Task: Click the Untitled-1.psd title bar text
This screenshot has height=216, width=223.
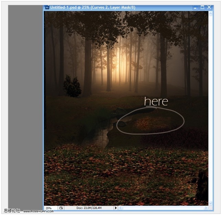Action: [x=92, y=7]
